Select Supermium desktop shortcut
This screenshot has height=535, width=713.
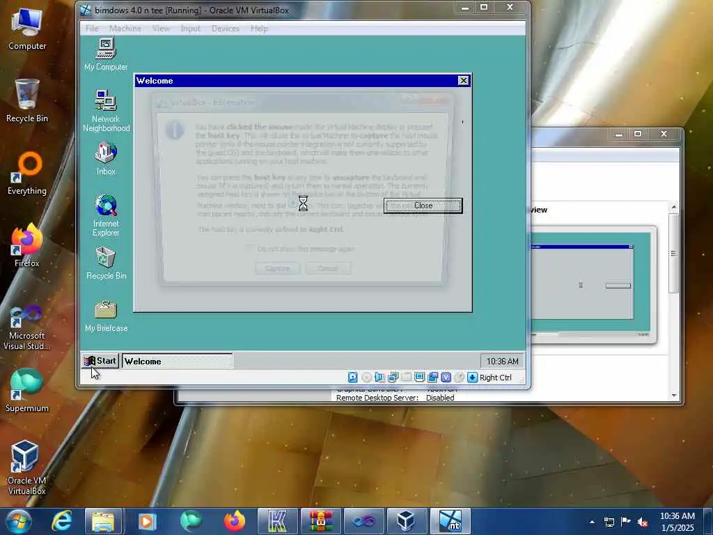[x=27, y=390]
